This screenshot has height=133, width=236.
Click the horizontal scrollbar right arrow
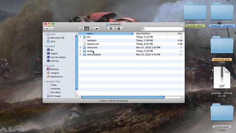click(x=183, y=97)
